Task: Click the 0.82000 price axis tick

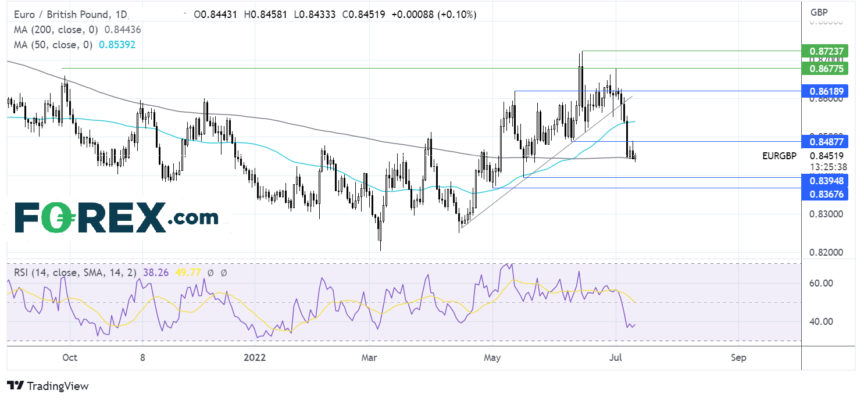Action: [827, 253]
